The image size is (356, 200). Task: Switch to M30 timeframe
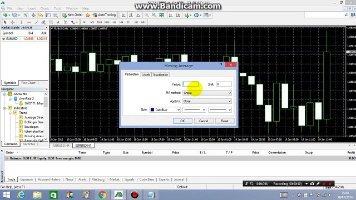point(107,22)
